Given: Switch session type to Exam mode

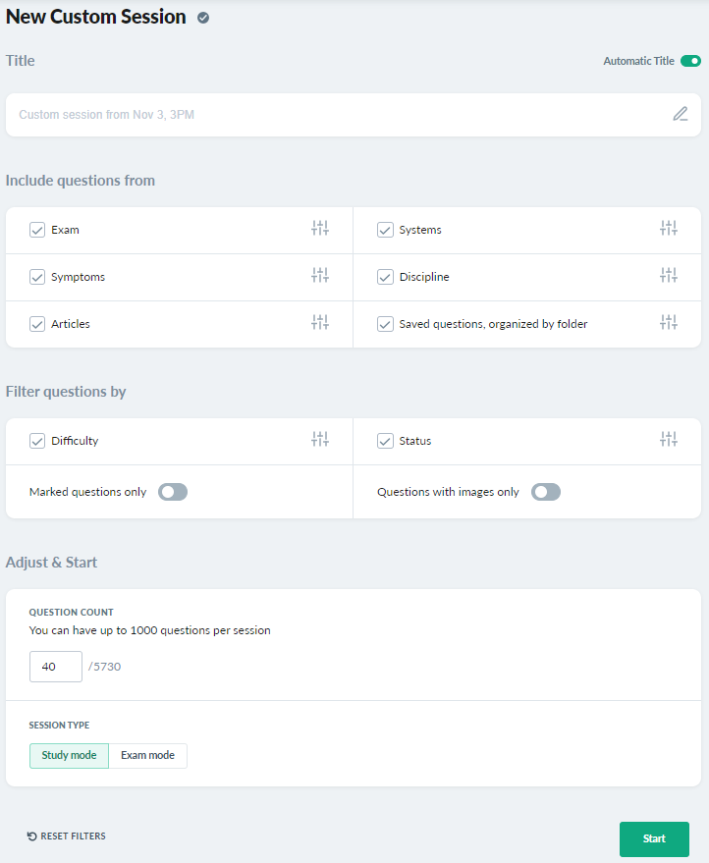Looking at the screenshot, I should (147, 756).
